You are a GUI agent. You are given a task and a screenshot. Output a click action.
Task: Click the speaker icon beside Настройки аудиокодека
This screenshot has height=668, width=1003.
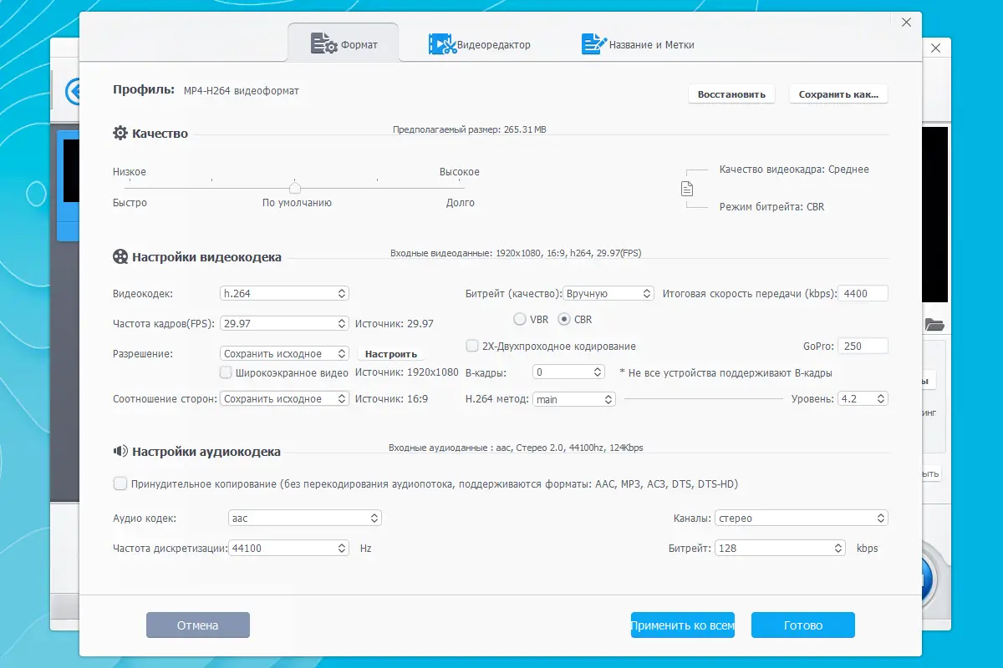pyautogui.click(x=120, y=451)
